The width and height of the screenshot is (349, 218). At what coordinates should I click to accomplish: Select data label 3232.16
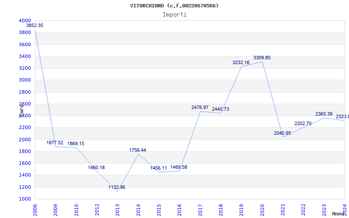241,62
